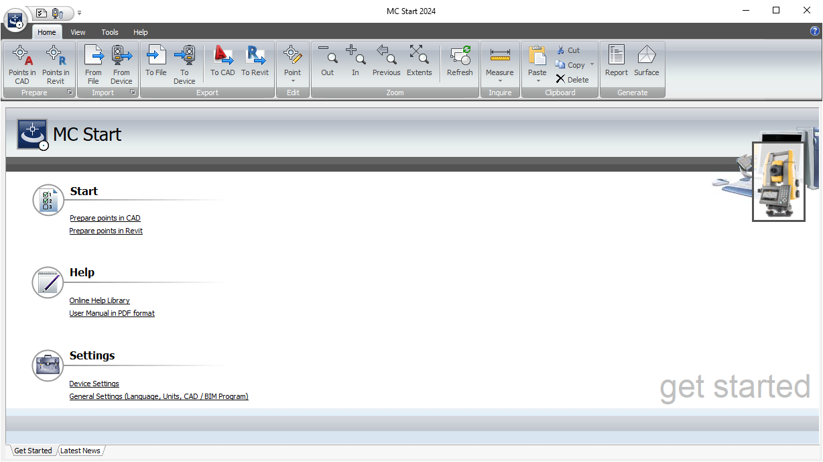Switch to the Home ribbon tab
Image resolution: width=823 pixels, height=462 pixels.
coord(47,32)
